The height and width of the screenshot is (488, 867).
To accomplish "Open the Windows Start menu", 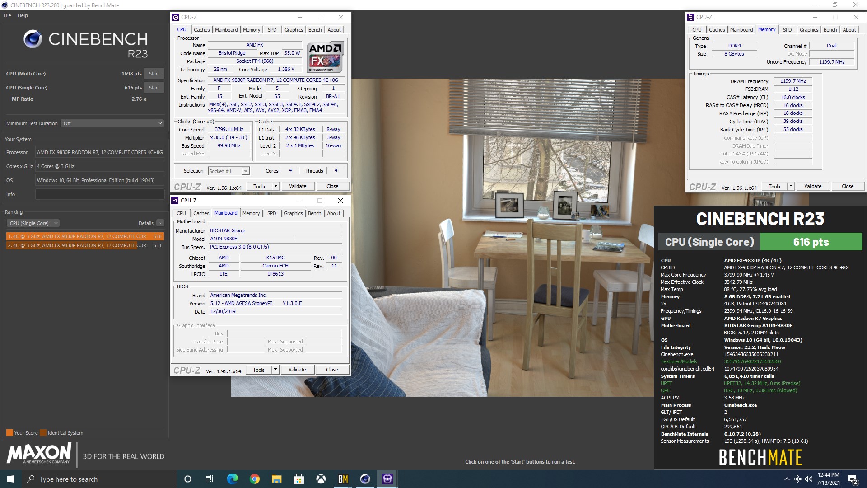I will [11, 479].
